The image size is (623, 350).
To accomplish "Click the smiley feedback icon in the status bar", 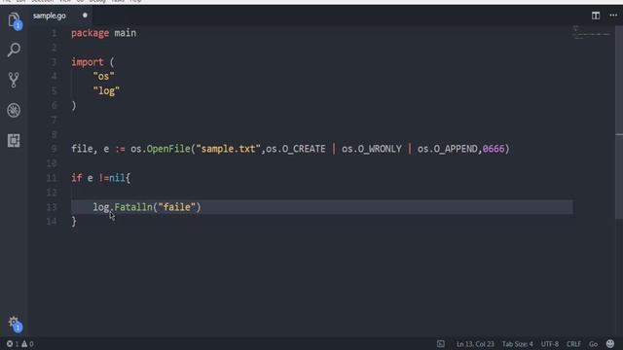I will point(610,343).
